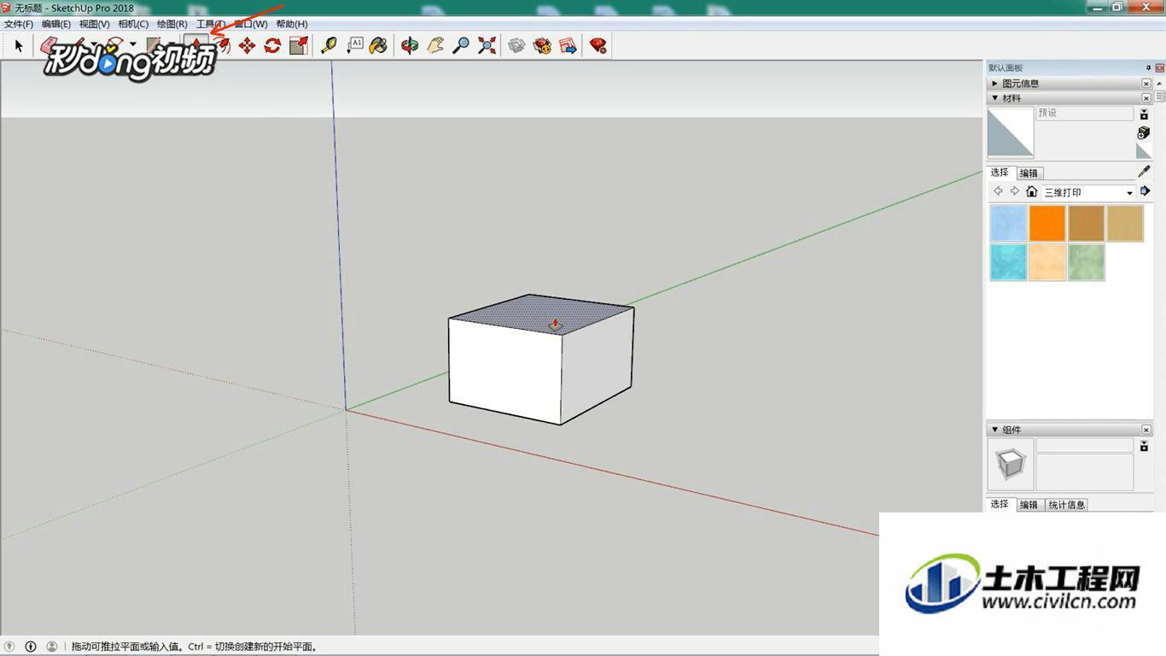1166x656 pixels.
Task: Pin the default tray panel
Action: pos(1149,67)
